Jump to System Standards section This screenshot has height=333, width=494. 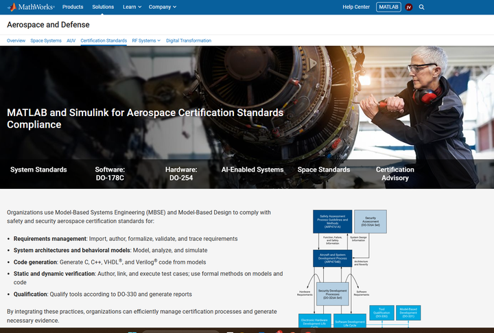pos(38,170)
